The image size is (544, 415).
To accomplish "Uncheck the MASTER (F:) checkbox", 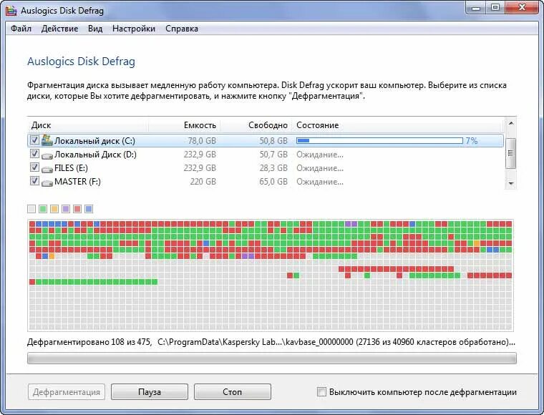I will pos(34,180).
